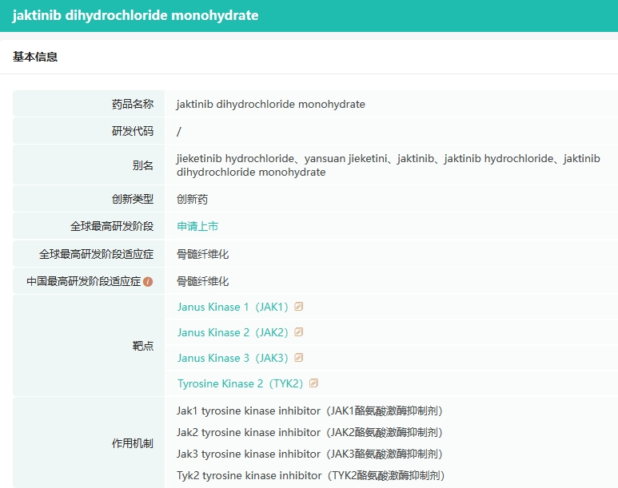The height and width of the screenshot is (488, 618).
Task: Click the 创新药 innovation type value
Action: [x=192, y=199]
